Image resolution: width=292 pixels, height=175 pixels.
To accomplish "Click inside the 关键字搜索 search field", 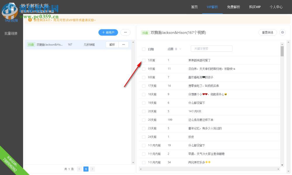I will (211, 49).
